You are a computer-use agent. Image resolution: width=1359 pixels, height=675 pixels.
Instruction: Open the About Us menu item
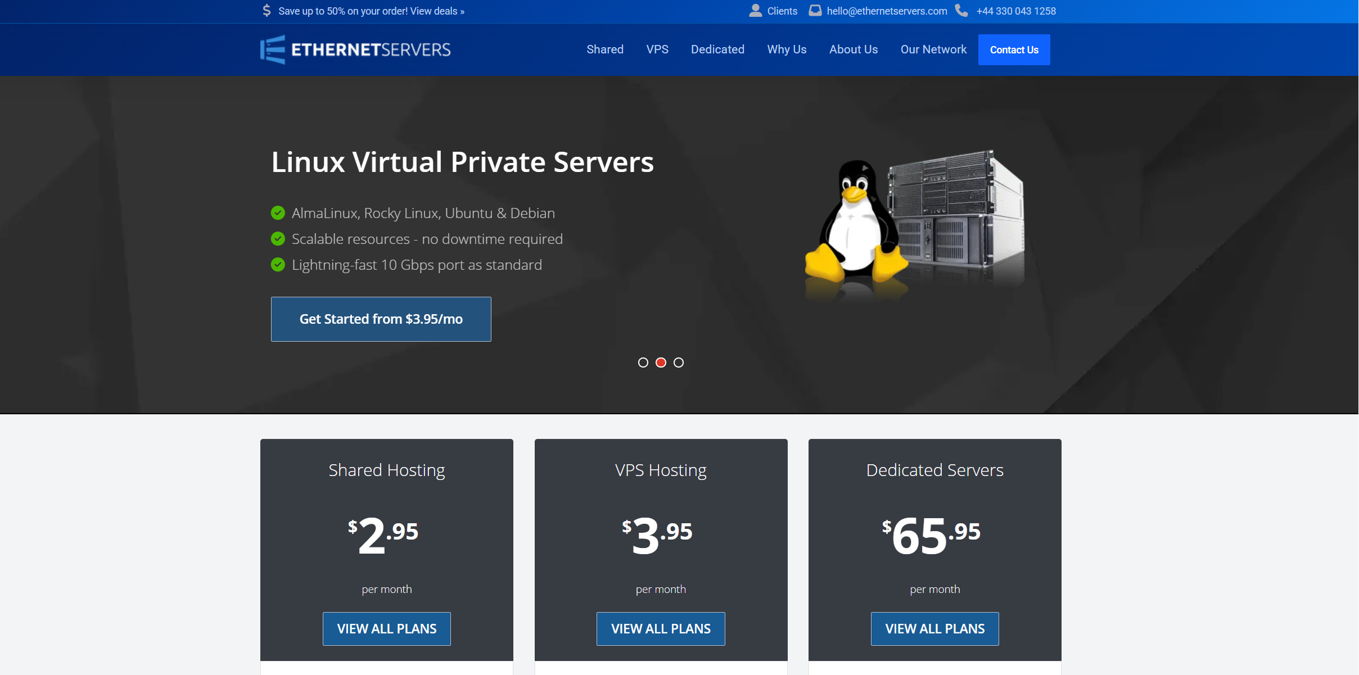coord(854,49)
